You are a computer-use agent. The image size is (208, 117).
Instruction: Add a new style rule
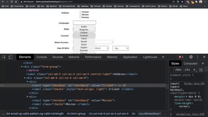coord(194,70)
